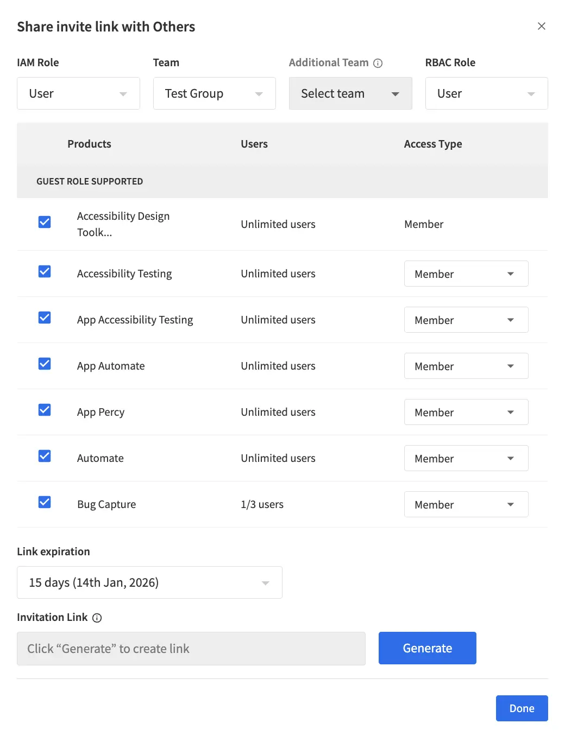Open the Team dropdown showing Test Group
The width and height of the screenshot is (565, 736).
pyautogui.click(x=214, y=93)
